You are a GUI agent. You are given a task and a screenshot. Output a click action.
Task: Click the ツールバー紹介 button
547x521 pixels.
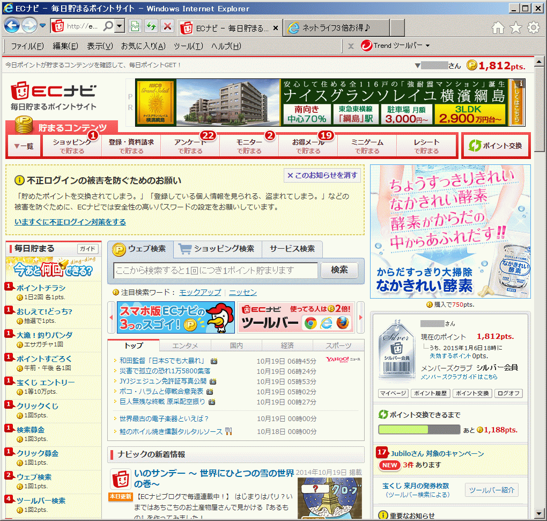(492, 490)
